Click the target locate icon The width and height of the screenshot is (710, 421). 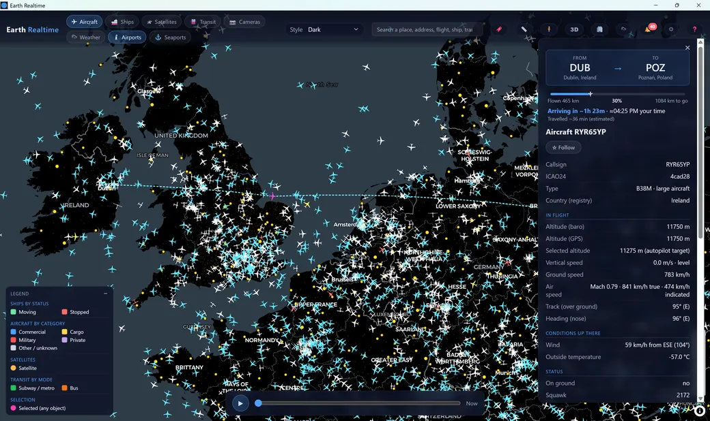(x=671, y=29)
